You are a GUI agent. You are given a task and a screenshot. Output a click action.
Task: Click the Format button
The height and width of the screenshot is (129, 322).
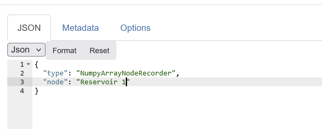coord(64,50)
